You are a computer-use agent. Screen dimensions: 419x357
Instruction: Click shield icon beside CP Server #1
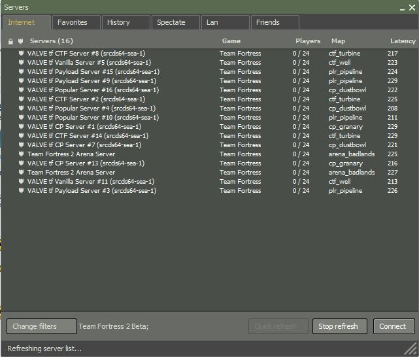[x=21, y=126]
